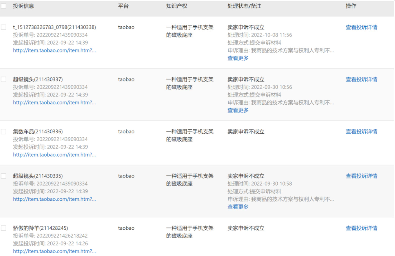Toggle the select-all checkbox in table header

(x=4, y=6)
